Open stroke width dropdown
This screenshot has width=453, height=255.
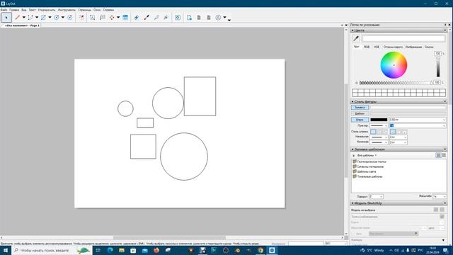coord(444,120)
